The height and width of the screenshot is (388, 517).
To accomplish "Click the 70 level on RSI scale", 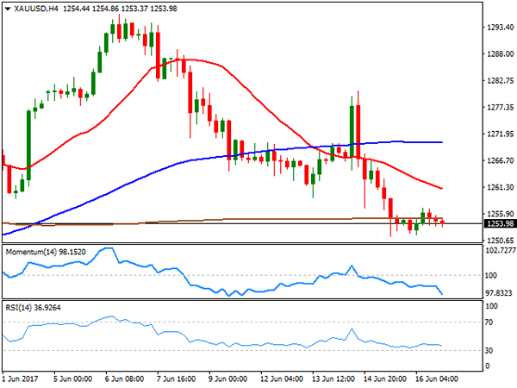I will click(x=489, y=322).
